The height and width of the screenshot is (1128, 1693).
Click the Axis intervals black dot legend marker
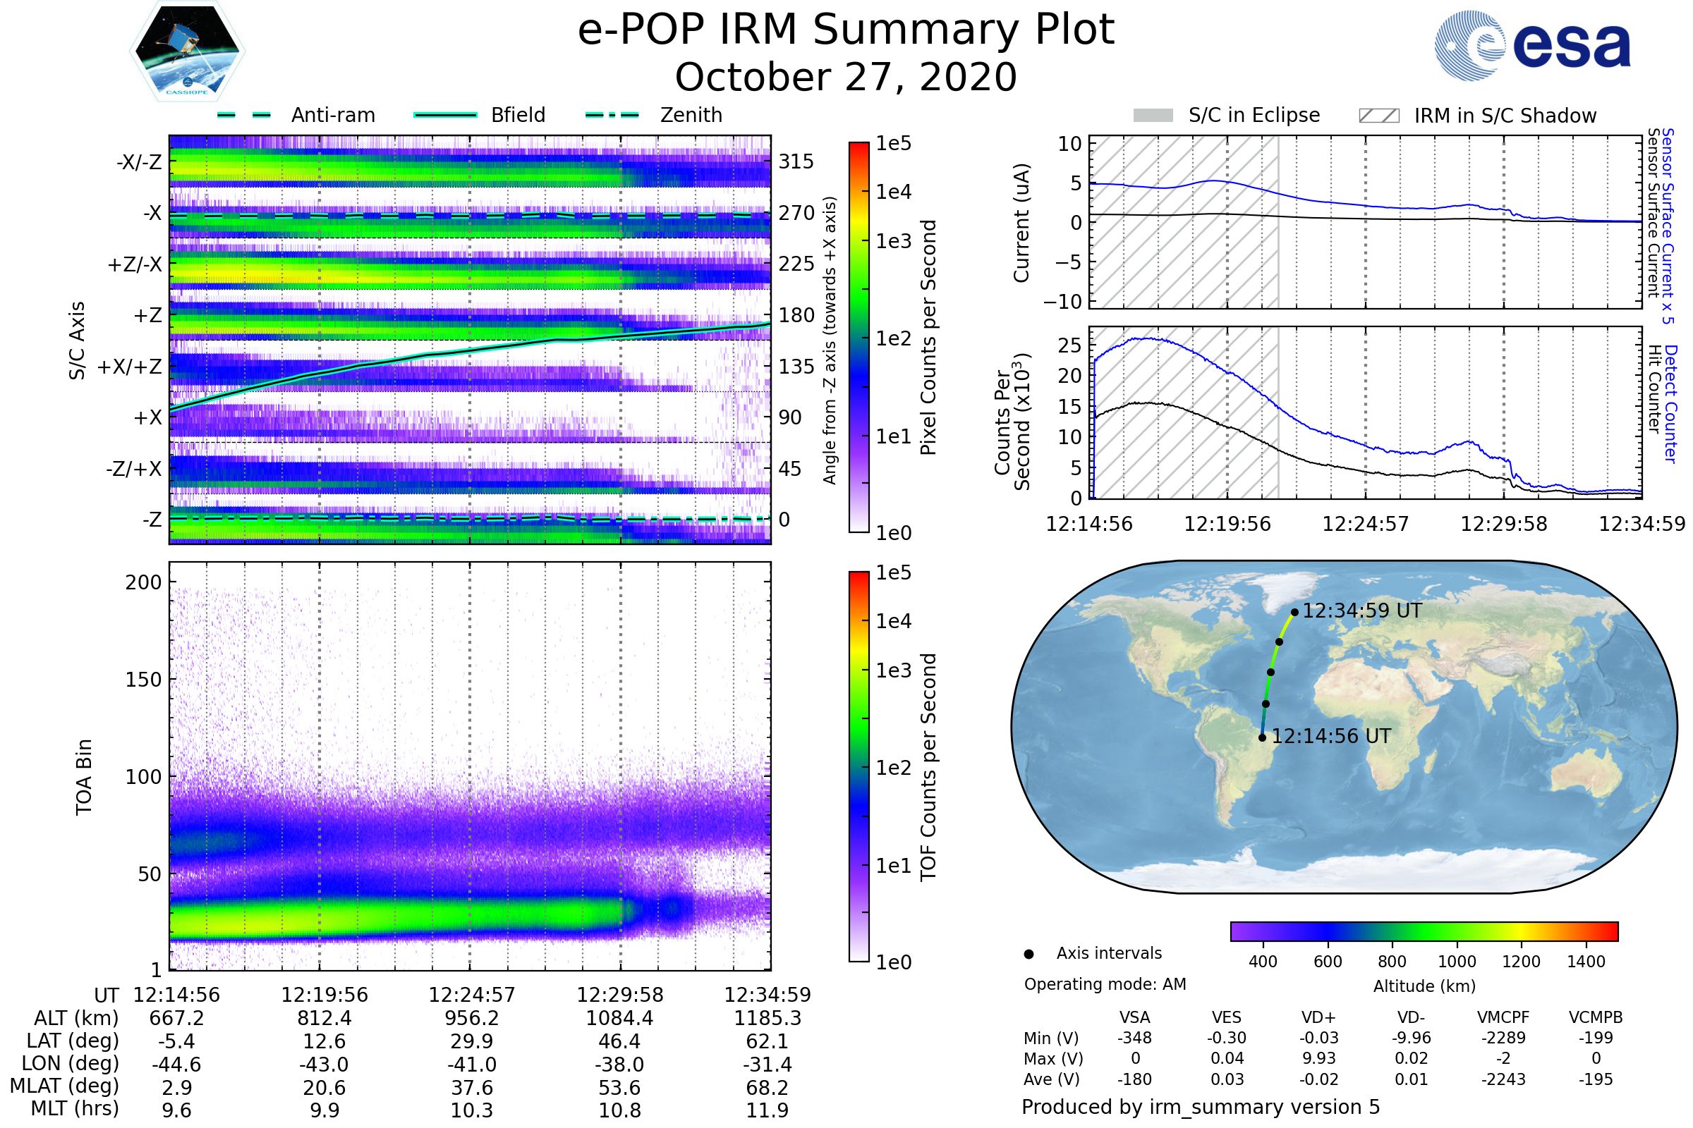click(1028, 954)
